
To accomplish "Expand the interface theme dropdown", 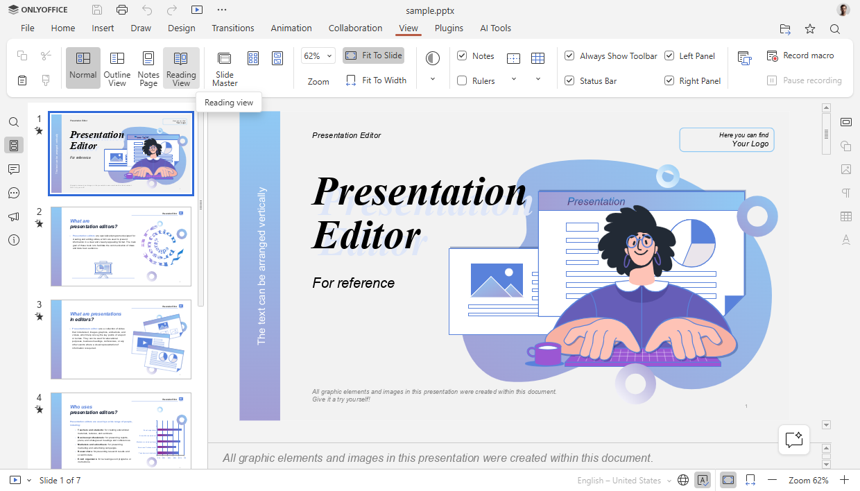I will tap(433, 79).
